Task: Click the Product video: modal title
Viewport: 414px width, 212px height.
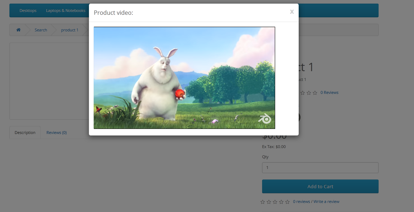Action: pos(114,13)
